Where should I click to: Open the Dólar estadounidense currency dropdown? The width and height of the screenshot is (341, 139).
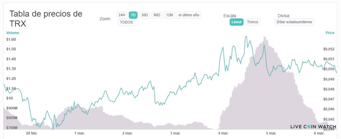[x=295, y=22]
